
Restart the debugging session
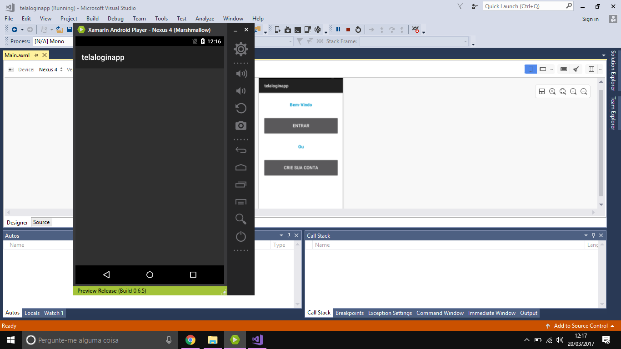coord(358,30)
